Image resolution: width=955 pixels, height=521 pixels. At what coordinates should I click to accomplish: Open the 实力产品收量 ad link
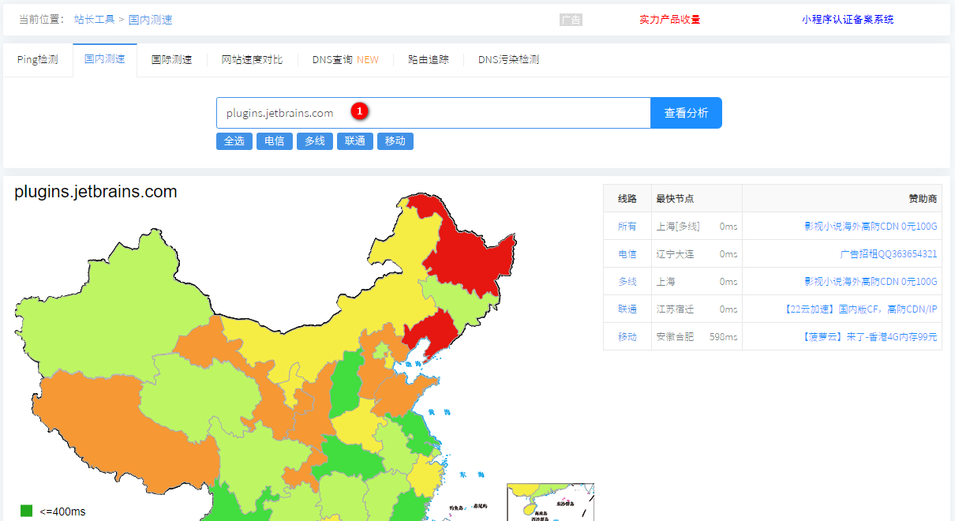point(670,20)
